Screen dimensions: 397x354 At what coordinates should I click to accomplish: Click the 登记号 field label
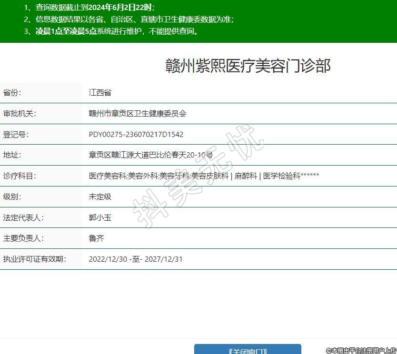16,135
